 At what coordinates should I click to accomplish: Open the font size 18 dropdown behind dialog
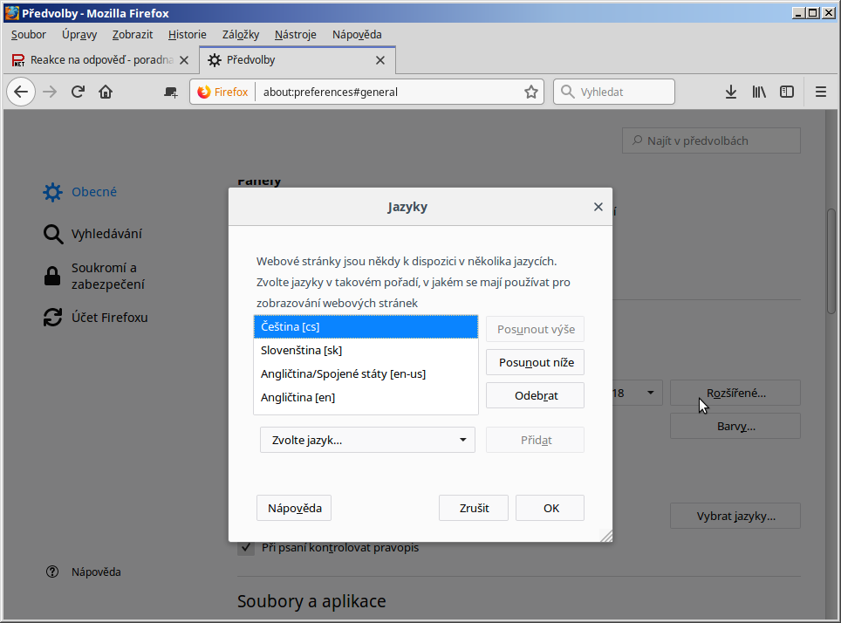637,393
